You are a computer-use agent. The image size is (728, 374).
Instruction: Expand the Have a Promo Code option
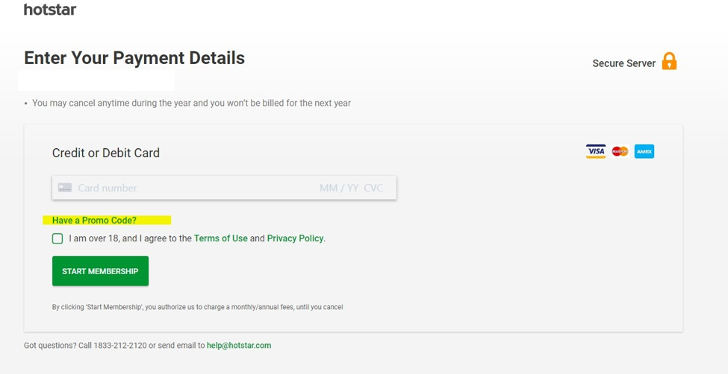tap(94, 221)
